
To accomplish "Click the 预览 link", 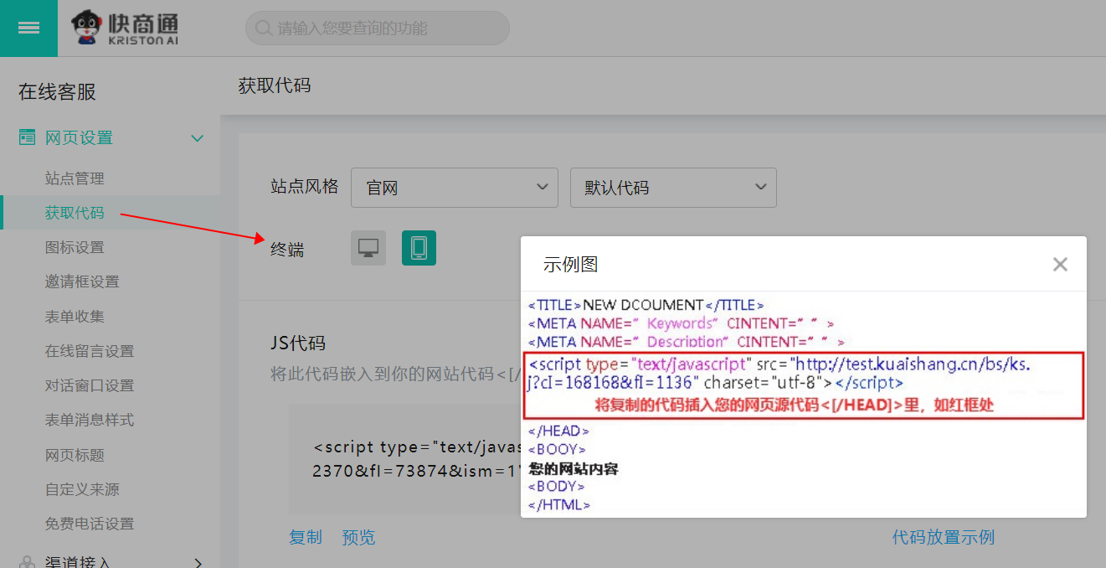I will pyautogui.click(x=358, y=537).
